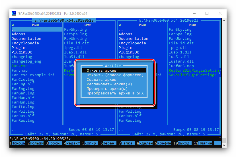Select FarUkr.lng in right panel

tap(180, 38)
